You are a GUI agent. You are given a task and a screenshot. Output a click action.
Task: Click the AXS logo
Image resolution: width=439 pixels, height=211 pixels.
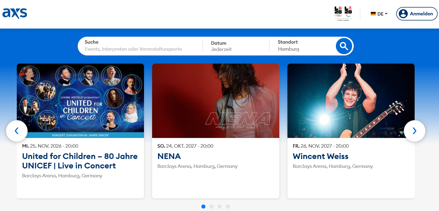pos(15,13)
